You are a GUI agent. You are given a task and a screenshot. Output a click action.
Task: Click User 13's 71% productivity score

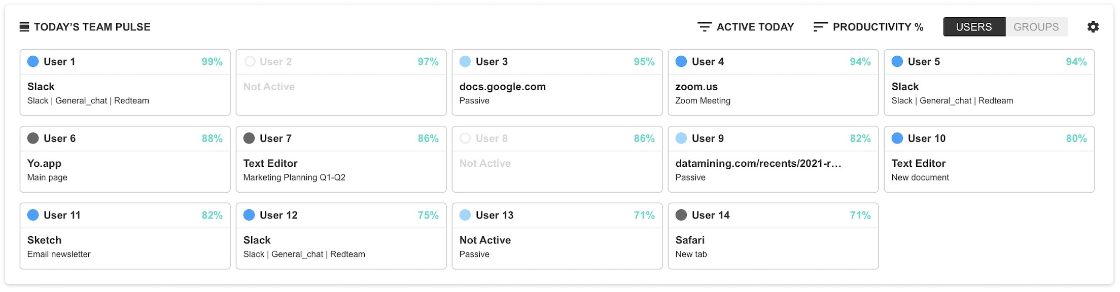click(644, 215)
